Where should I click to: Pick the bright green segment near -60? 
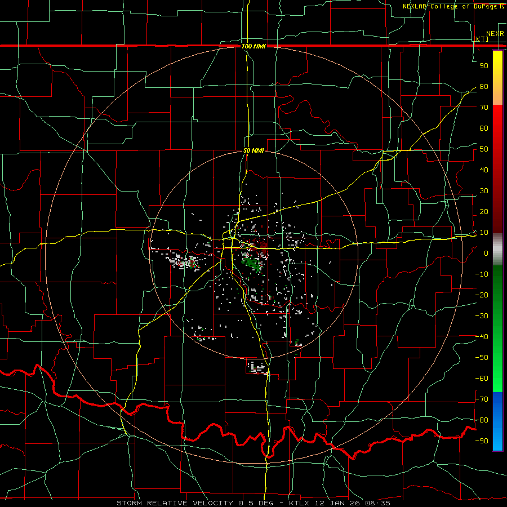[497, 379]
